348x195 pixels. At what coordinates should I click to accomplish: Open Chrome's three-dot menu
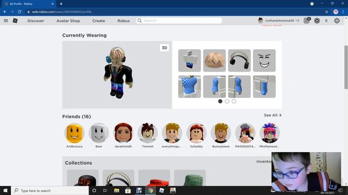tap(343, 12)
